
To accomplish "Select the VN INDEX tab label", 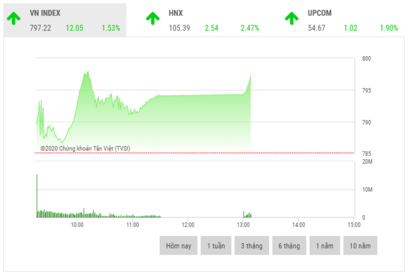I will point(48,13).
